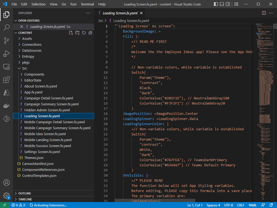This screenshot has width=277, height=208.
Task: Click YAML language mode in status bar
Action: coord(253,205)
